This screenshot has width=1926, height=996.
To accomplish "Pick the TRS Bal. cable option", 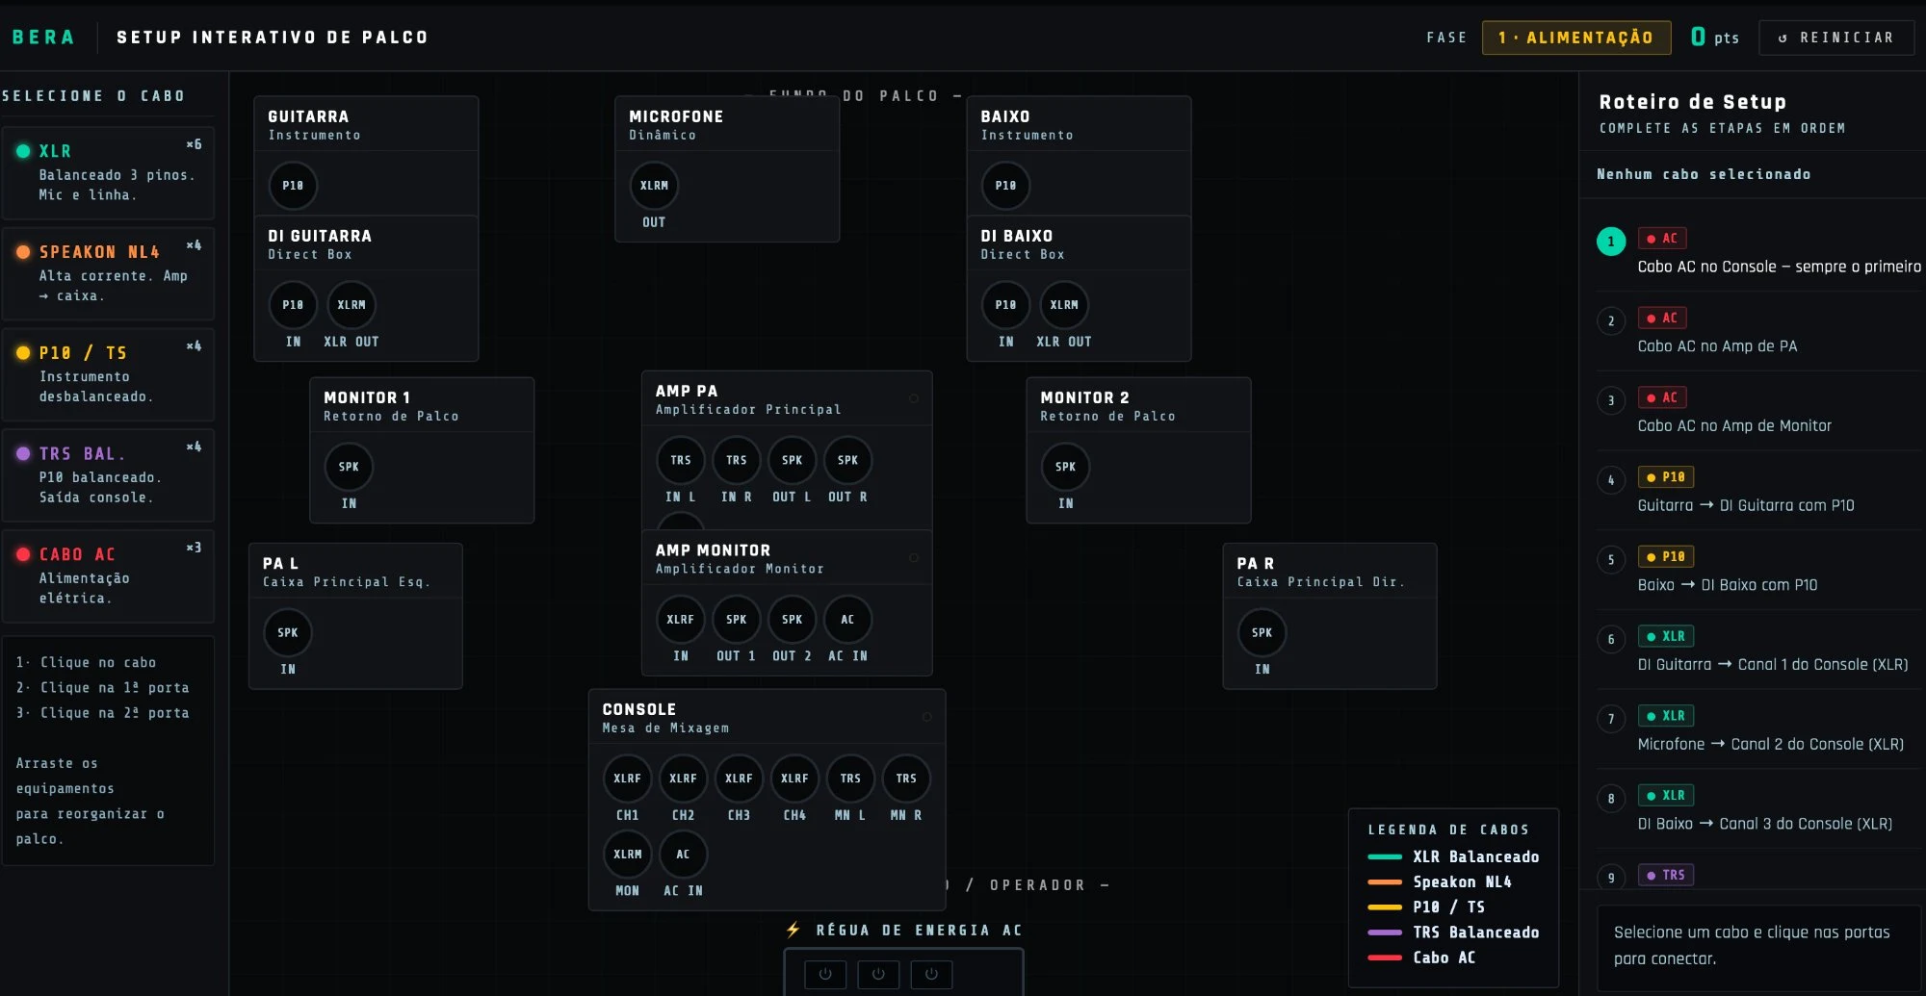I will click(108, 474).
